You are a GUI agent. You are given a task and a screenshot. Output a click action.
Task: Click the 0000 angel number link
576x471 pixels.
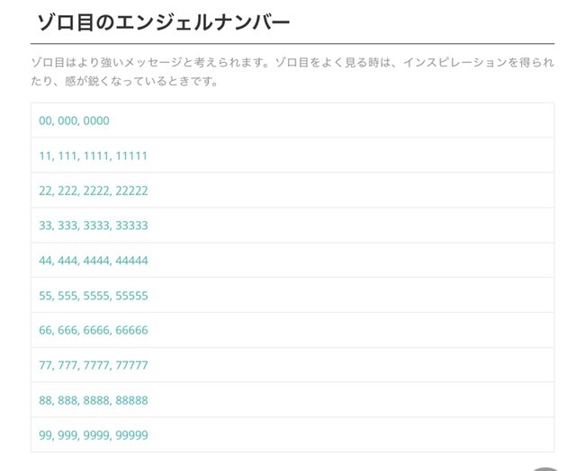tap(96, 120)
